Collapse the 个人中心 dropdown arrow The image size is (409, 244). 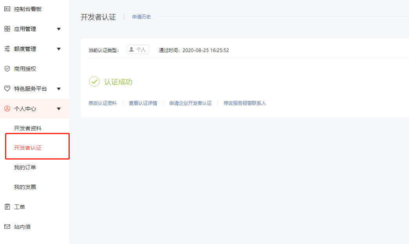pyautogui.click(x=59, y=109)
